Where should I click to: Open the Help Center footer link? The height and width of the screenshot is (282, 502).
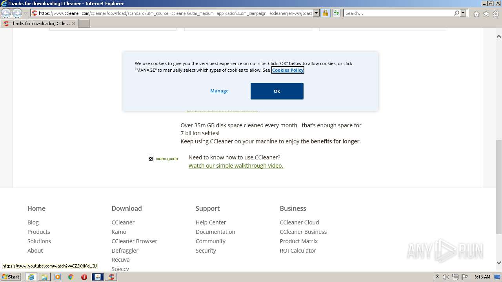pyautogui.click(x=211, y=222)
